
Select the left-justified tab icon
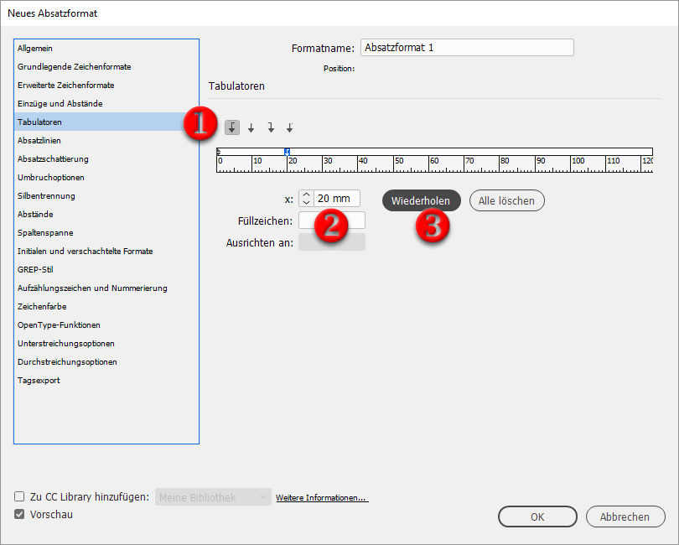232,127
